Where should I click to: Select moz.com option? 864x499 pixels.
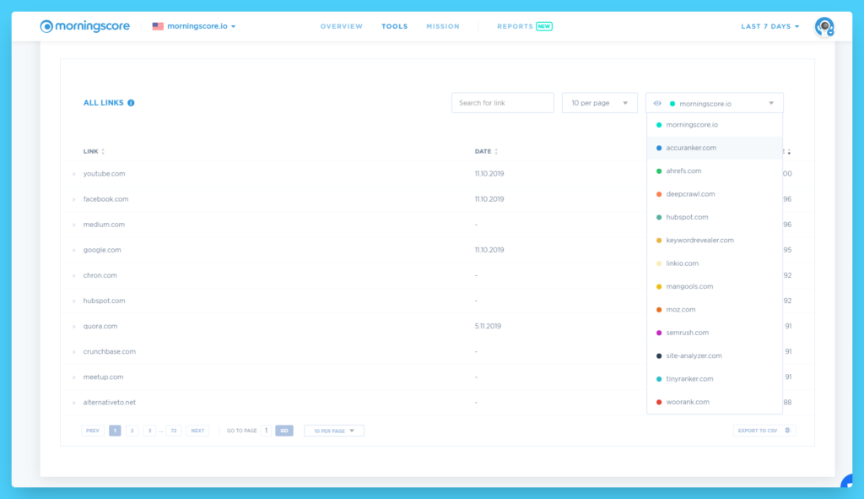point(715,310)
